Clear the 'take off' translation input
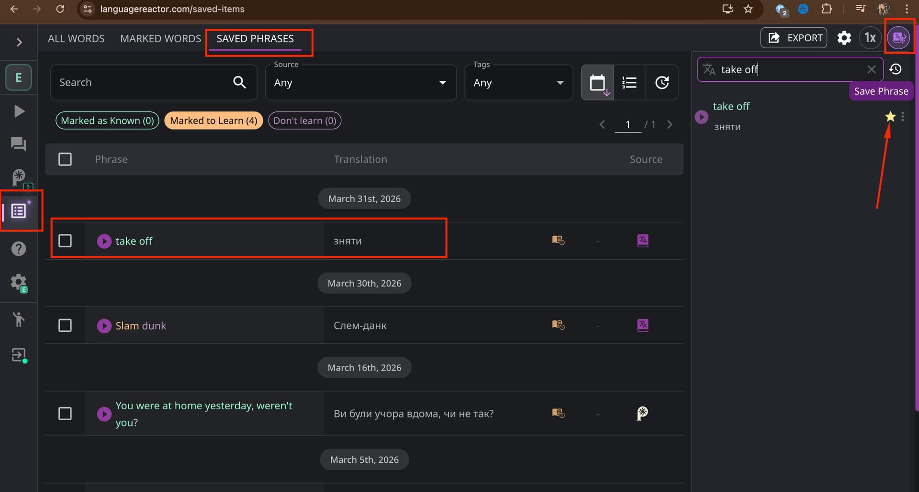The width and height of the screenshot is (919, 492). (x=871, y=69)
